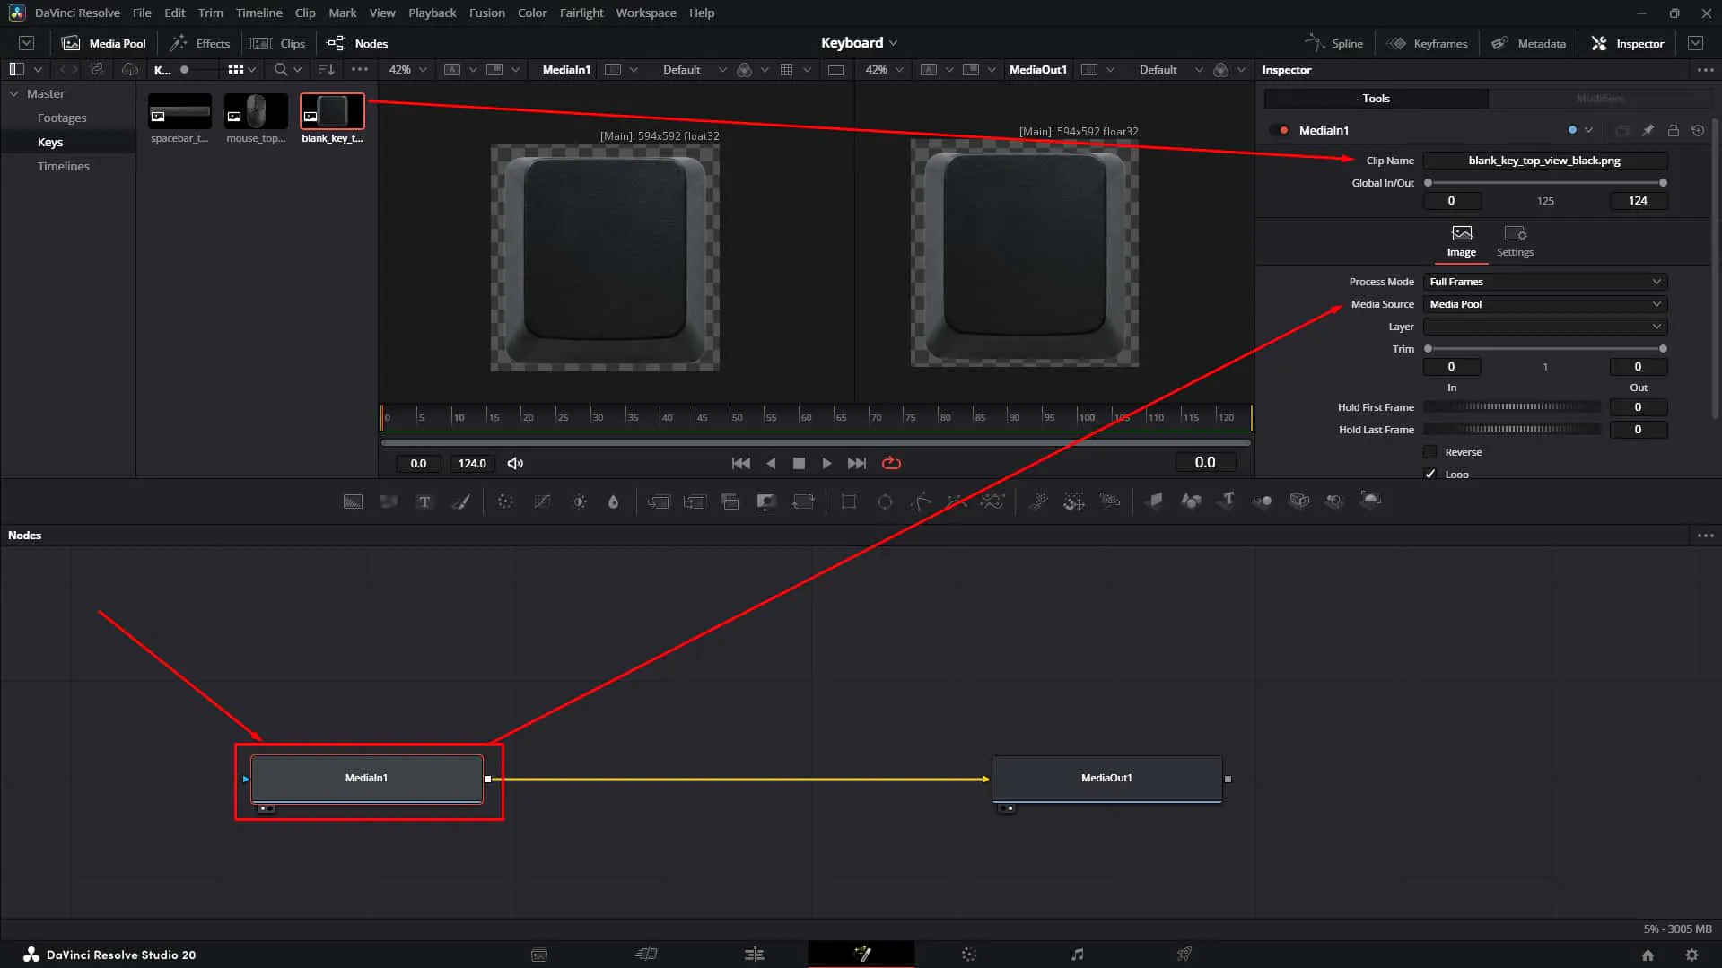Switch to the Edit page icon

[x=754, y=954]
